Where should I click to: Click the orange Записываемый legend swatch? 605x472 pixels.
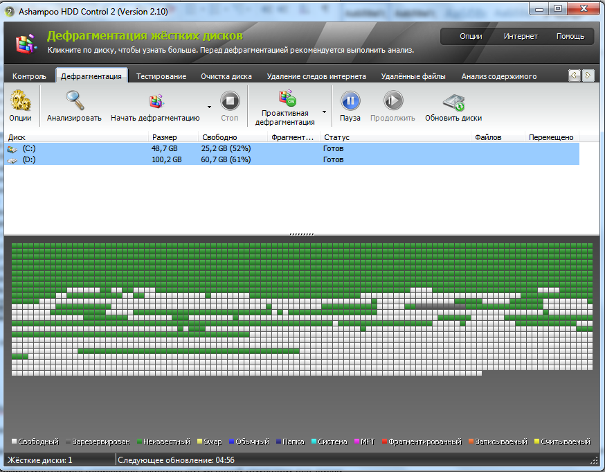(471, 441)
